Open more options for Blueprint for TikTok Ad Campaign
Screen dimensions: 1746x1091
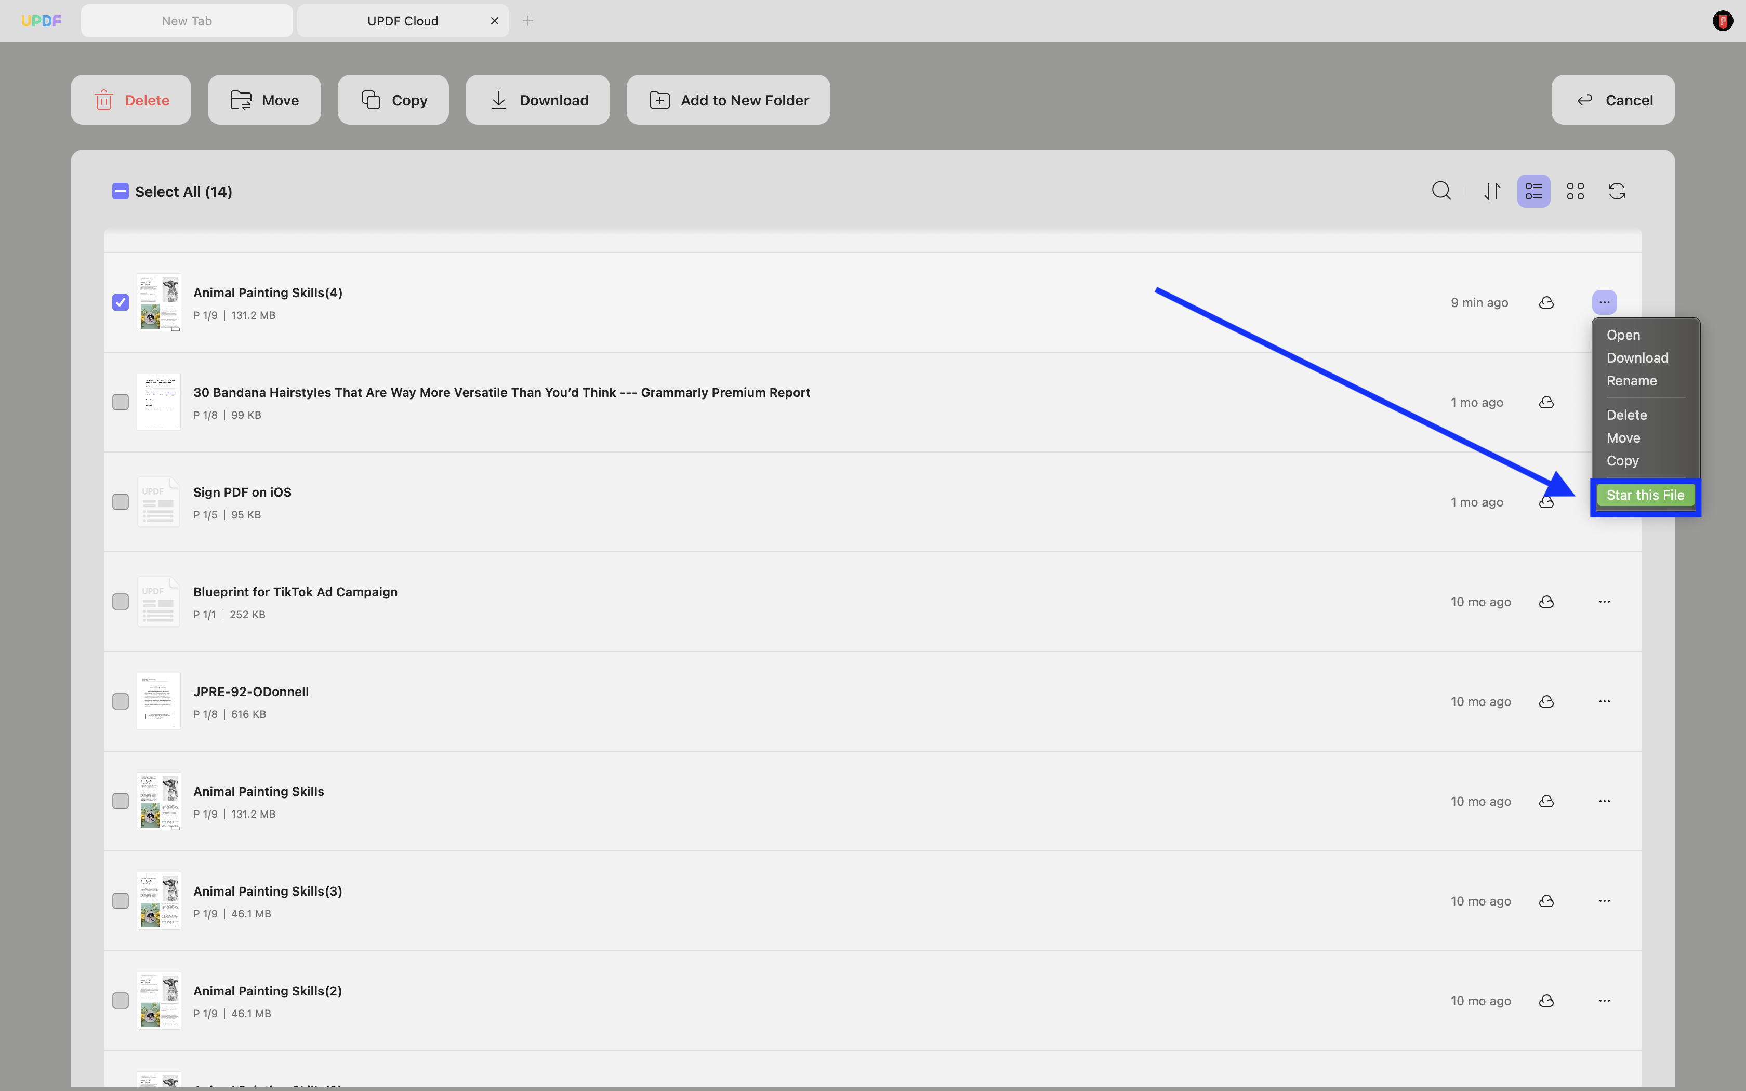(x=1604, y=602)
